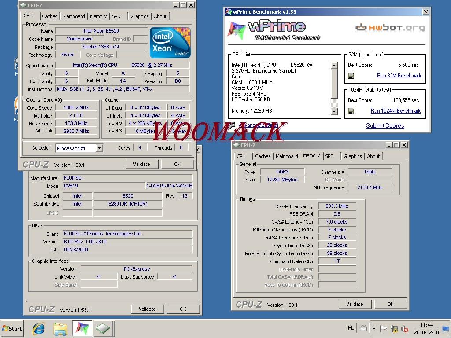This screenshot has width=451, height=338.
Task: Click the DRAM Frequency value 533.3 MHz
Action: [337, 206]
